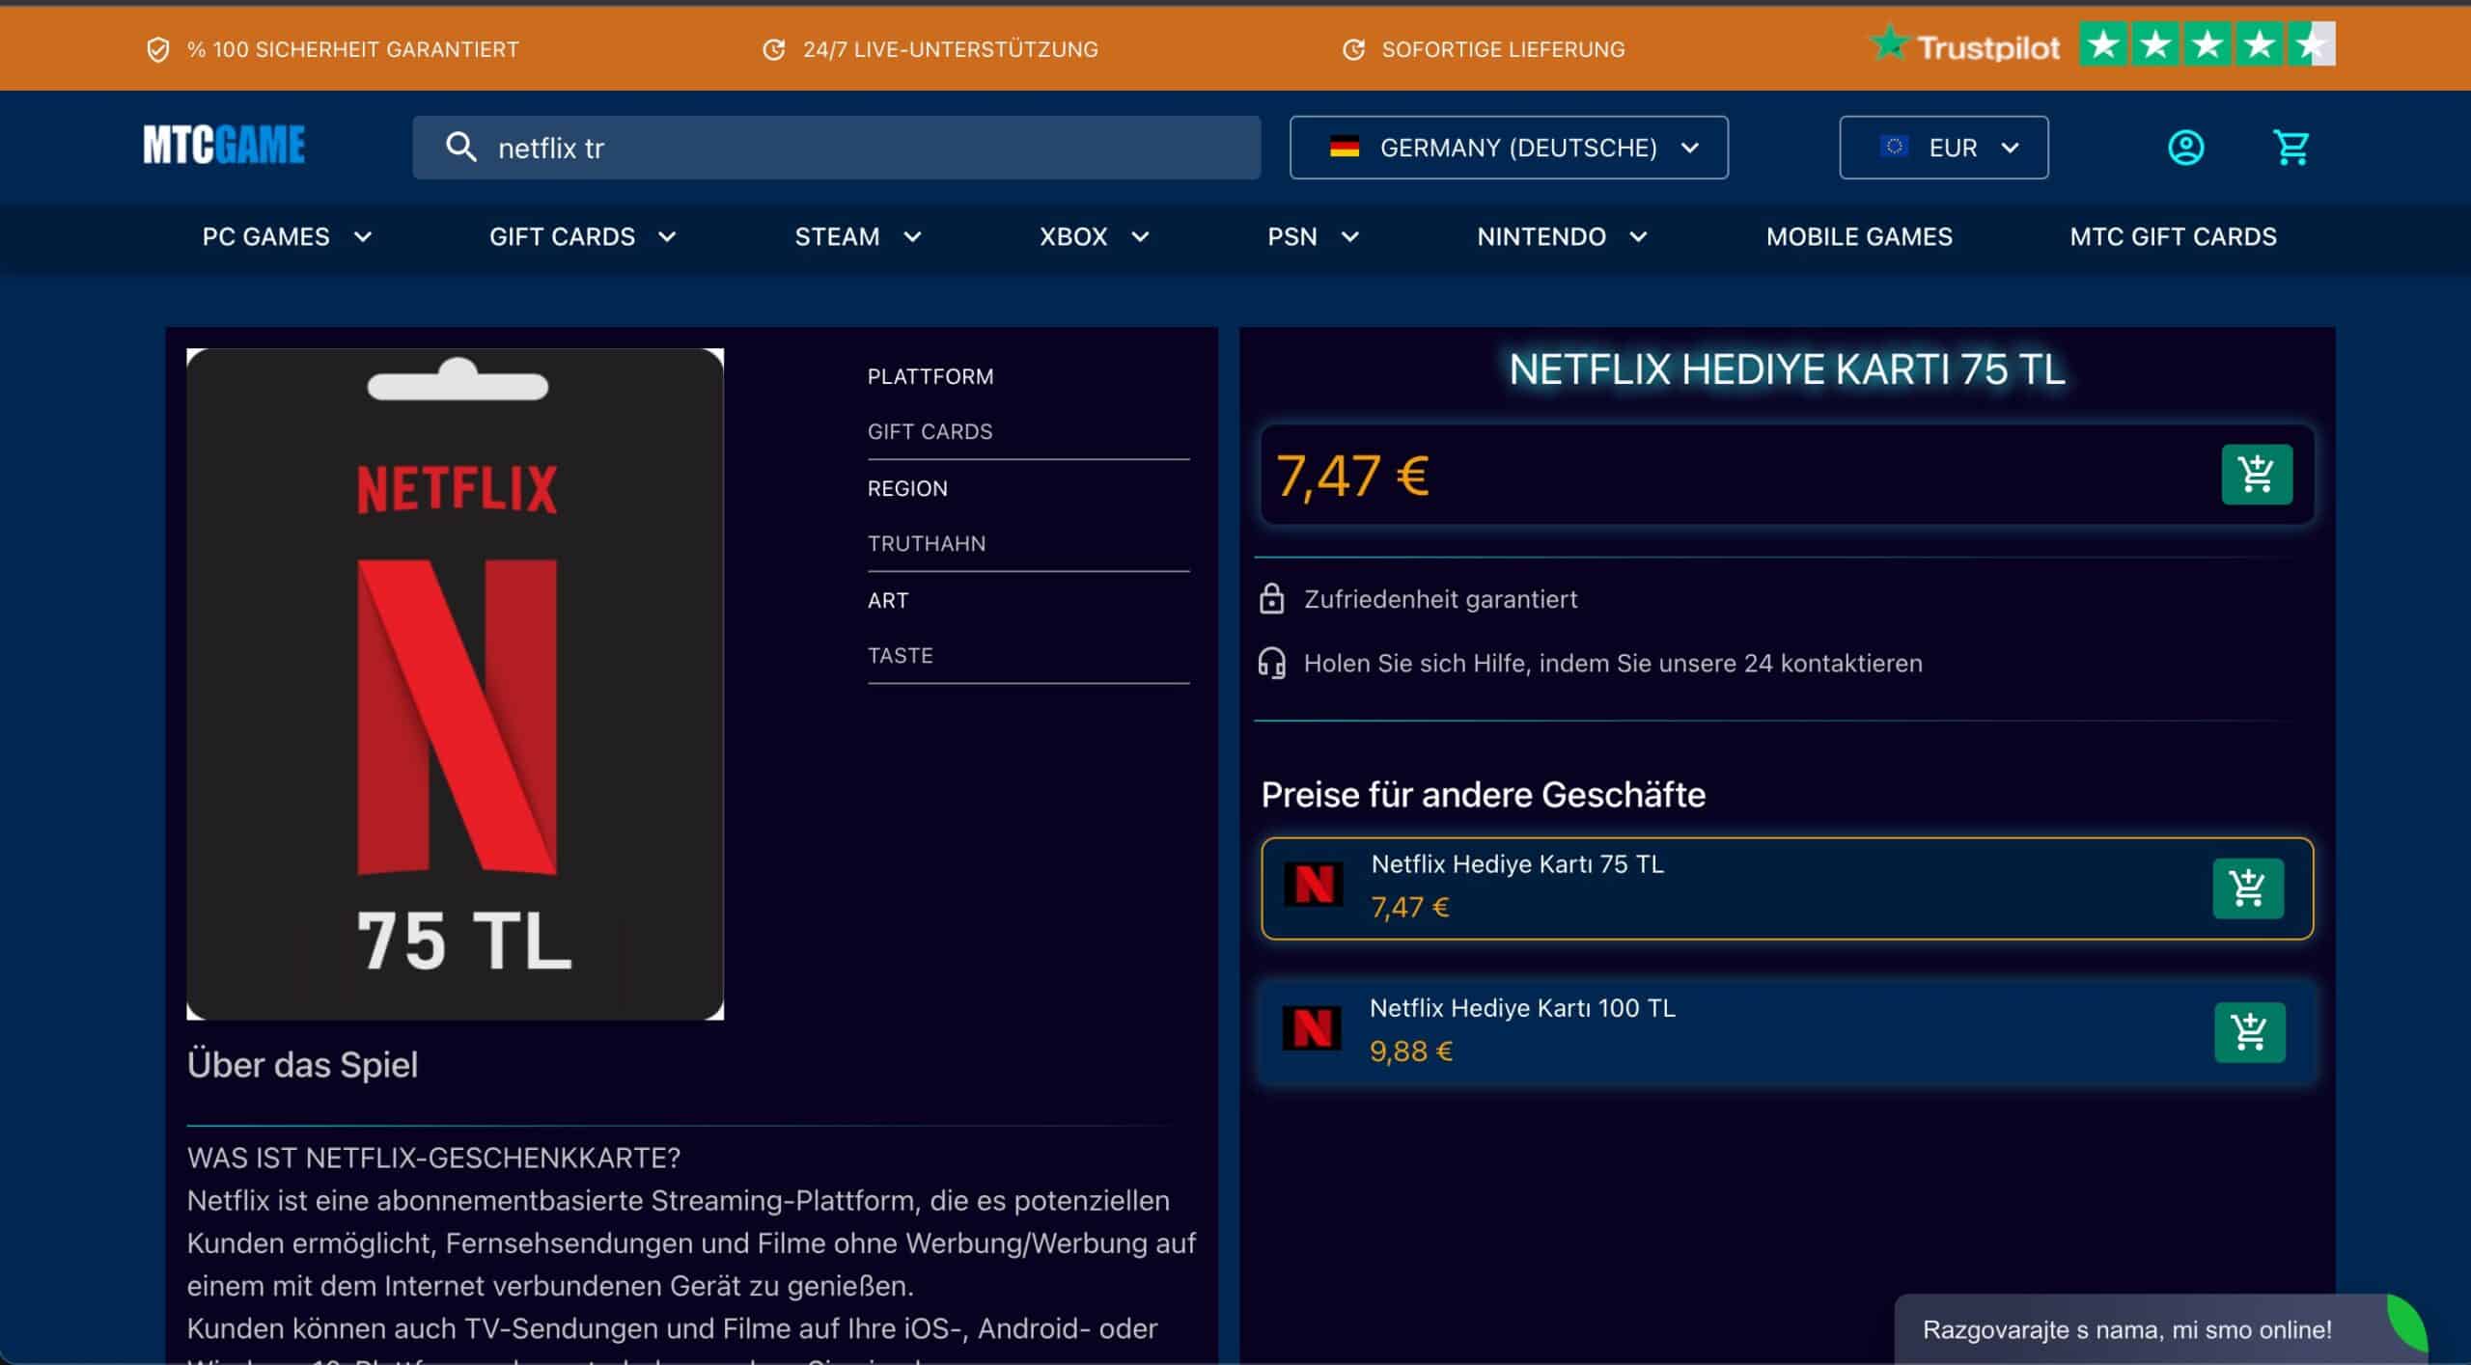Image resolution: width=2471 pixels, height=1365 pixels.
Task: Click the PLATTFORM label
Action: pos(930,377)
